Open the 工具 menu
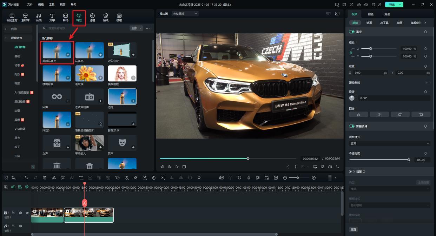The image size is (436, 236). (52, 5)
